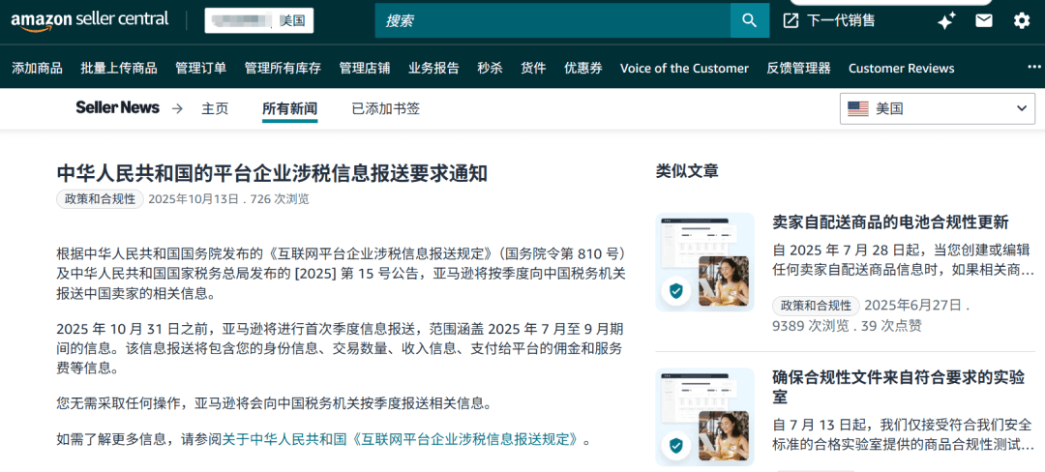Switch to the 已添加书签 tab

click(x=385, y=109)
